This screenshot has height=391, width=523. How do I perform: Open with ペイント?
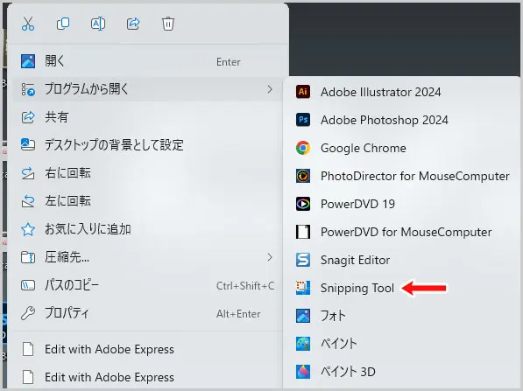(401, 344)
